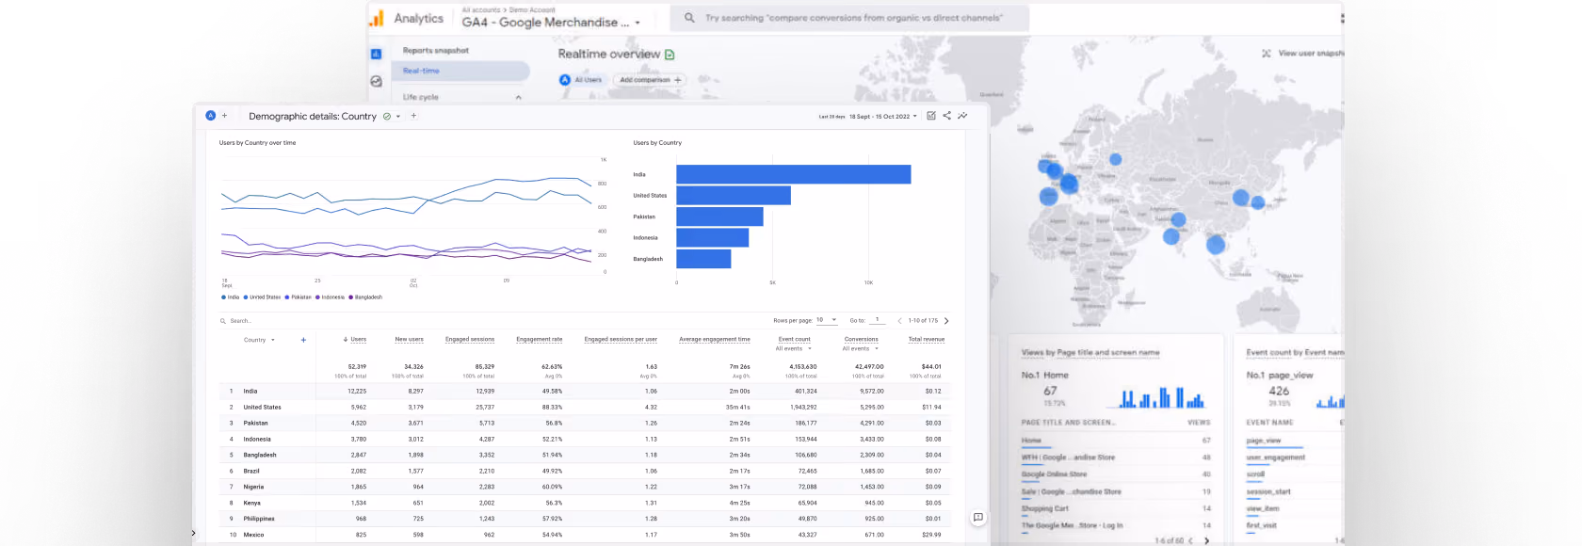
Task: Click Engagement rate column header
Action: (x=539, y=339)
